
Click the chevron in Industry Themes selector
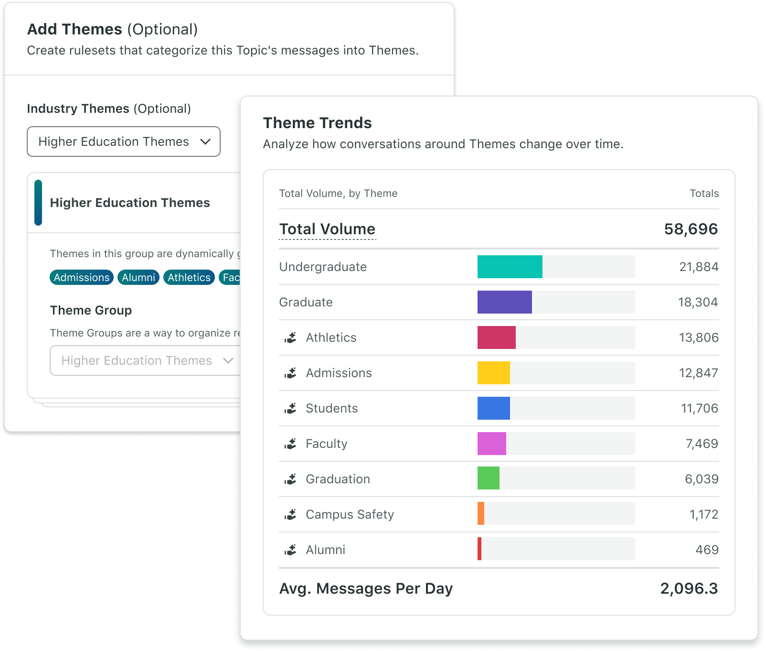click(x=205, y=141)
